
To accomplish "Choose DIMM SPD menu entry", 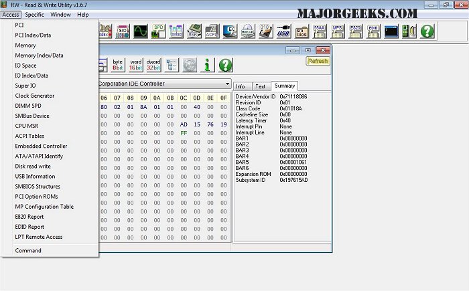I will point(50,106).
